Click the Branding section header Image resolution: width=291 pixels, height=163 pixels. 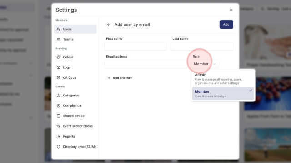pos(61,48)
